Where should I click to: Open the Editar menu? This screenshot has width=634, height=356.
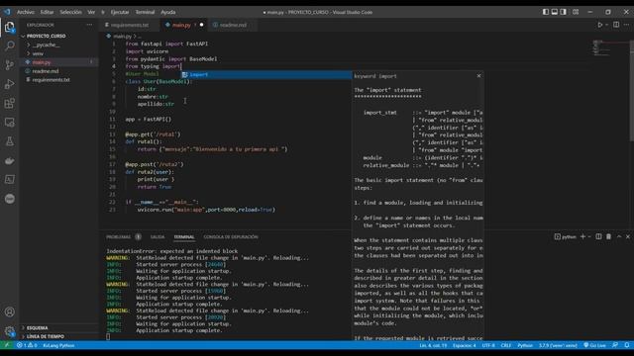(47, 12)
